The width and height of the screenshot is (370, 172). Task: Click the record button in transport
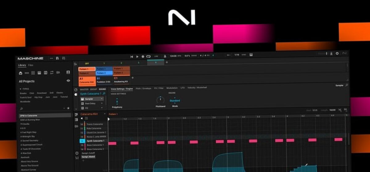143,57
